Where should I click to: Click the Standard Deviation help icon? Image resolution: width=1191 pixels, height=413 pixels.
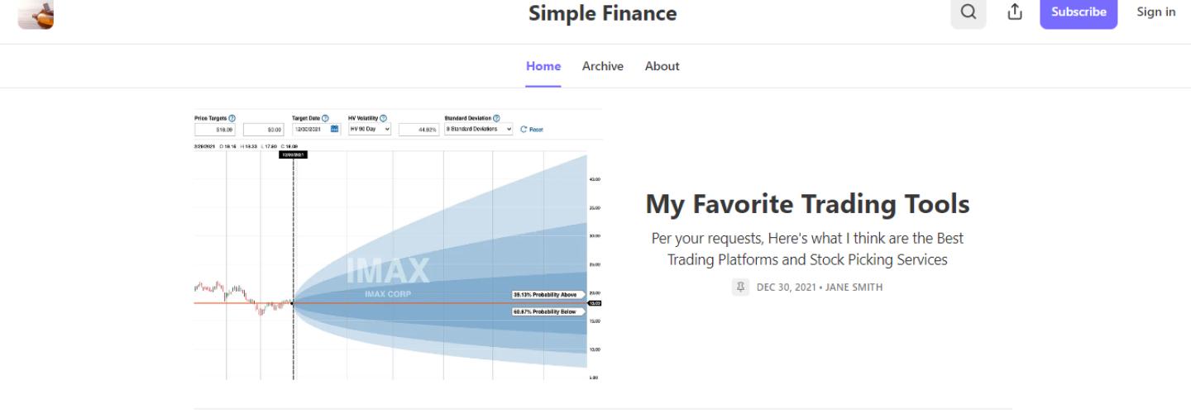tap(496, 118)
